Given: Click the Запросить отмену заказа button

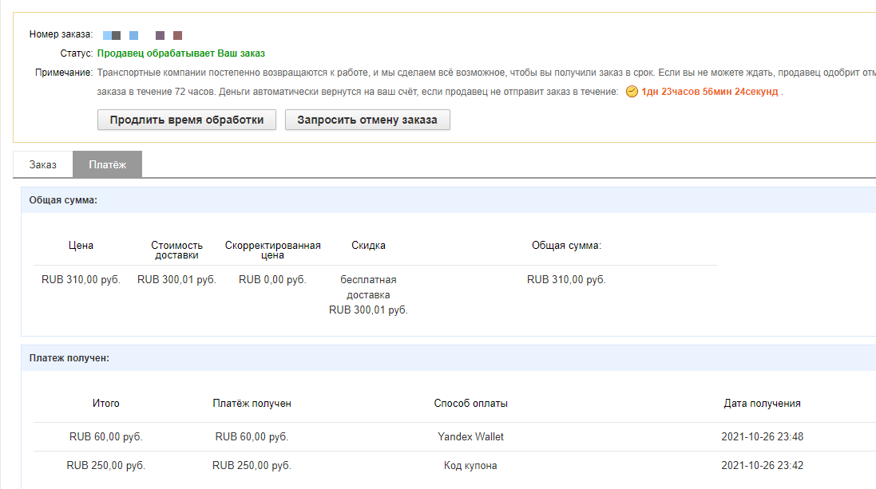Looking at the screenshot, I should pos(367,120).
